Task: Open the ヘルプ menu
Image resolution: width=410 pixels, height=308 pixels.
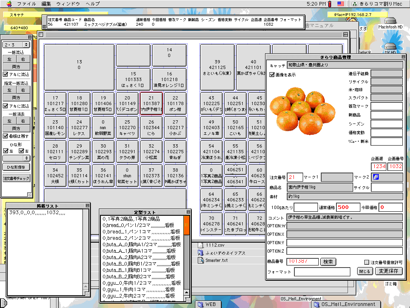Action: (x=92, y=4)
